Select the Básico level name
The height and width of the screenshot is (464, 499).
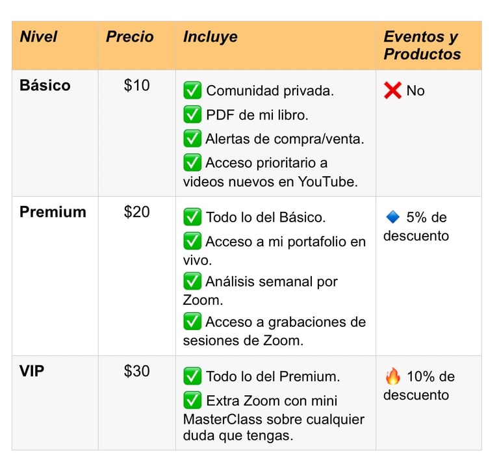45,85
